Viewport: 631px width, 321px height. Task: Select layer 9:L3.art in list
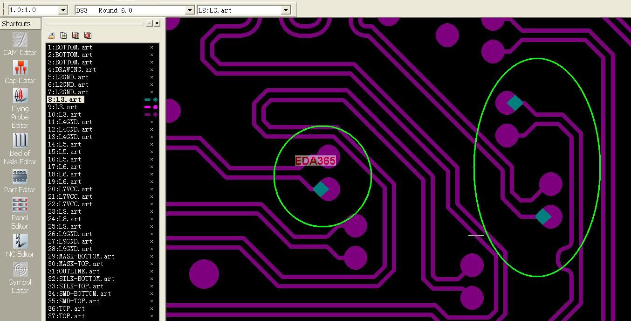pos(62,107)
